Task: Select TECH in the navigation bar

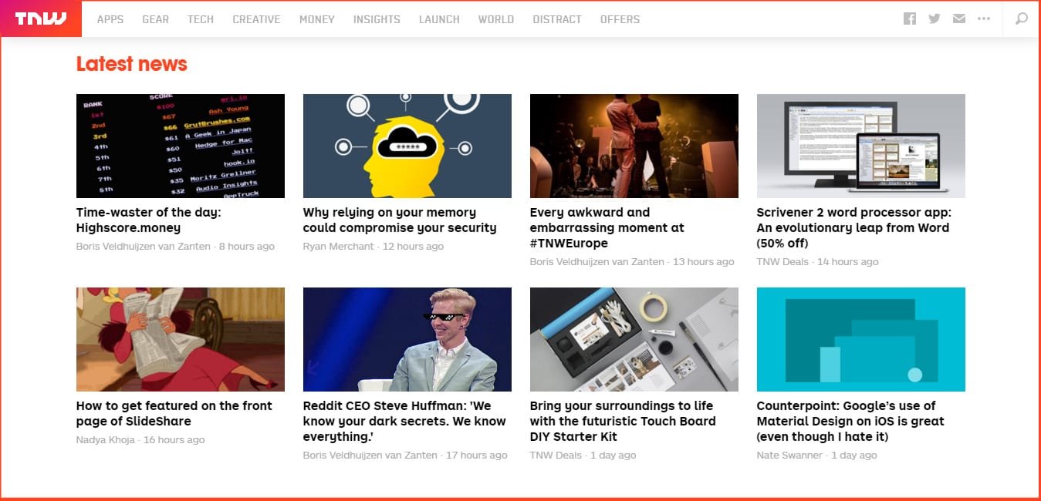Action: (201, 19)
